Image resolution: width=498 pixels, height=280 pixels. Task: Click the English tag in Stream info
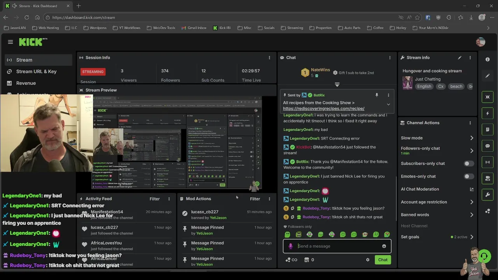424,86
